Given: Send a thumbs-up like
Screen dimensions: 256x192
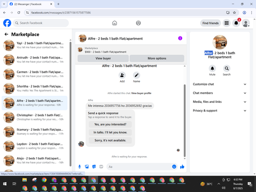Looking at the screenshot, I should tap(182, 166).
